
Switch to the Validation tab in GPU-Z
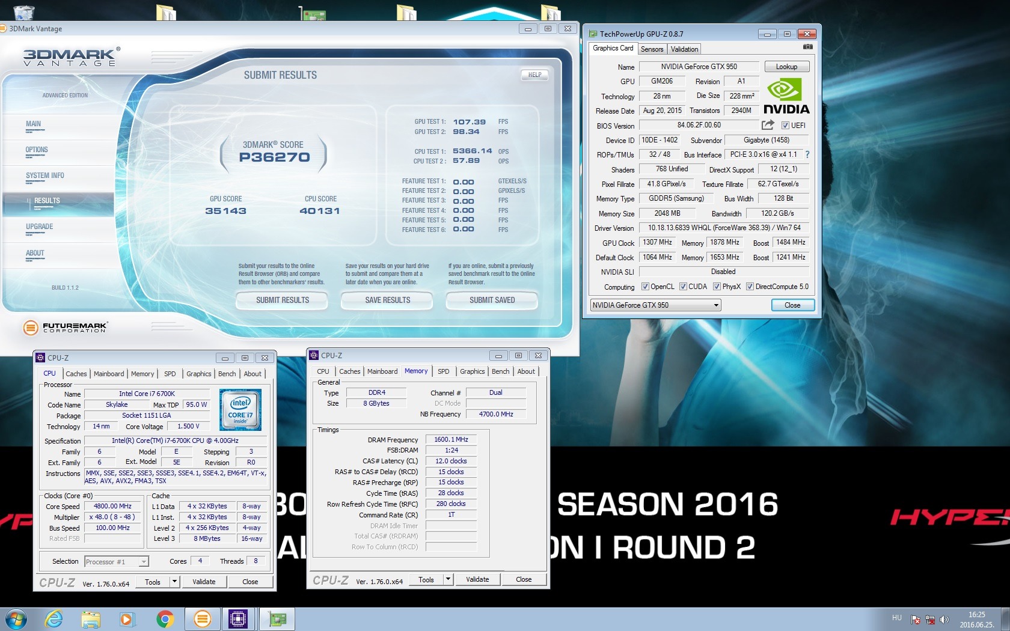coord(684,49)
